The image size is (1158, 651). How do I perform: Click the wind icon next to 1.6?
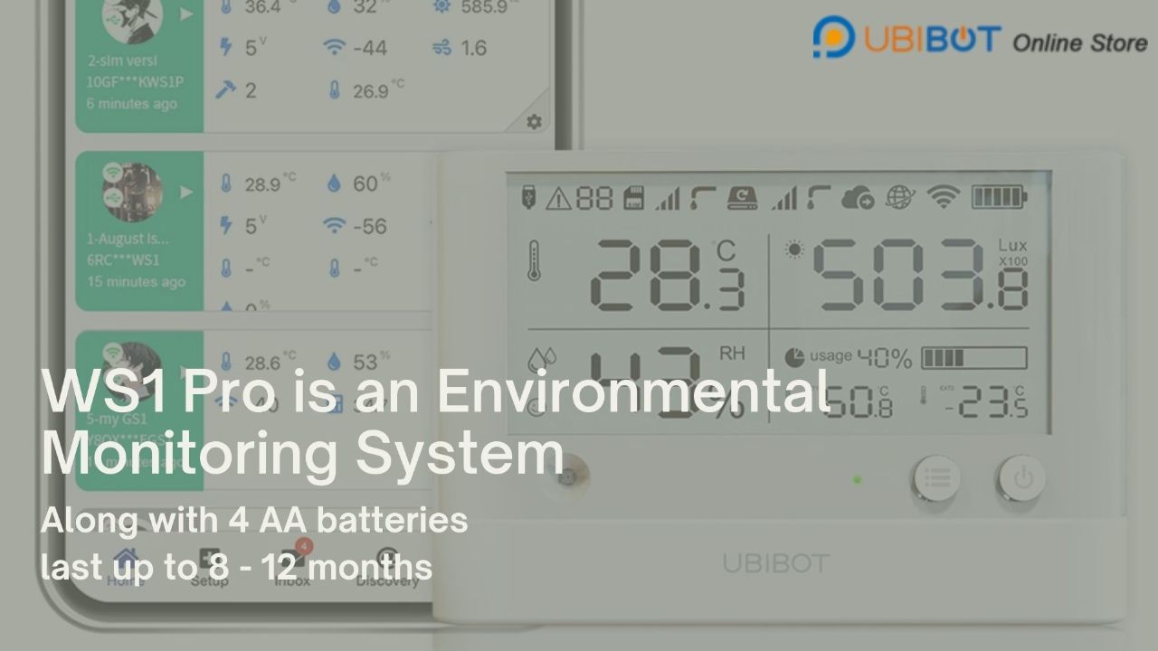click(441, 47)
